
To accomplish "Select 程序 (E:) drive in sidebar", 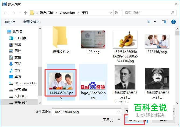I will 18,90.
